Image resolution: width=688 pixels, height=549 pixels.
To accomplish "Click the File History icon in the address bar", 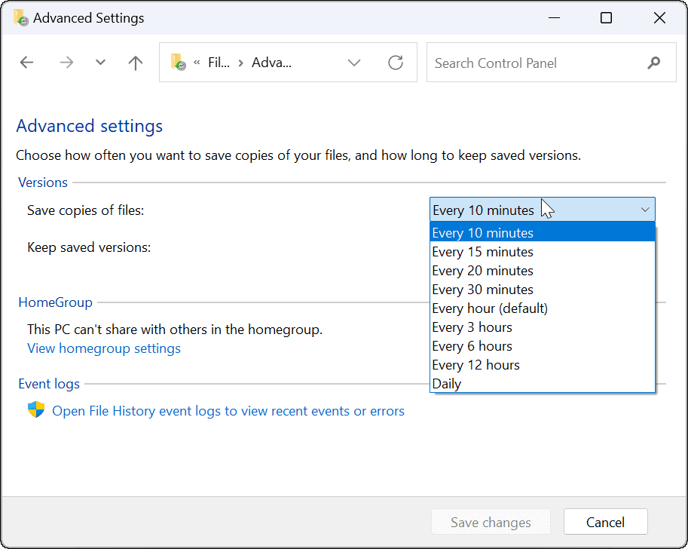I will [x=178, y=63].
